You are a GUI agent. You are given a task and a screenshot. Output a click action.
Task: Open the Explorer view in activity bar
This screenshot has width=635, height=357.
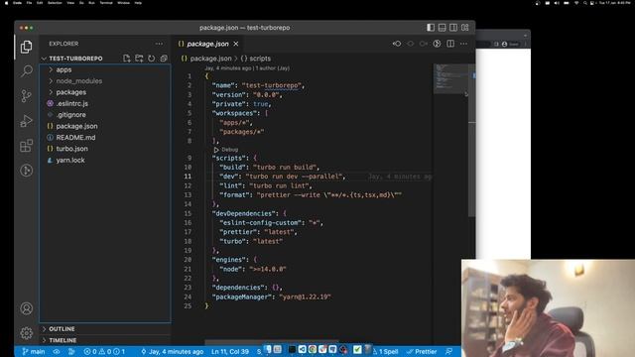click(27, 47)
